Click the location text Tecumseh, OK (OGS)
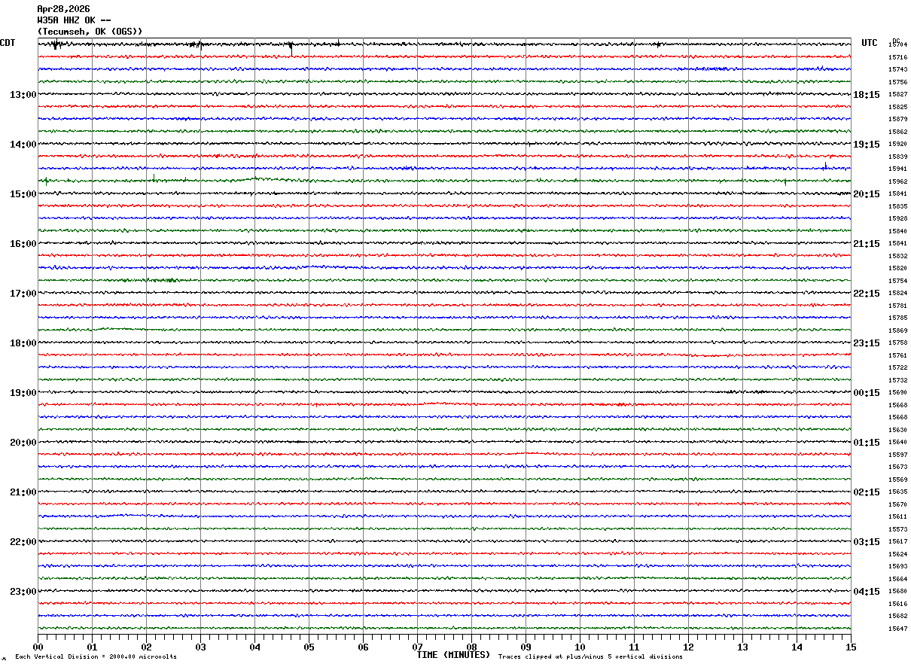Viewport: 911px width, 667px height. pos(90,32)
